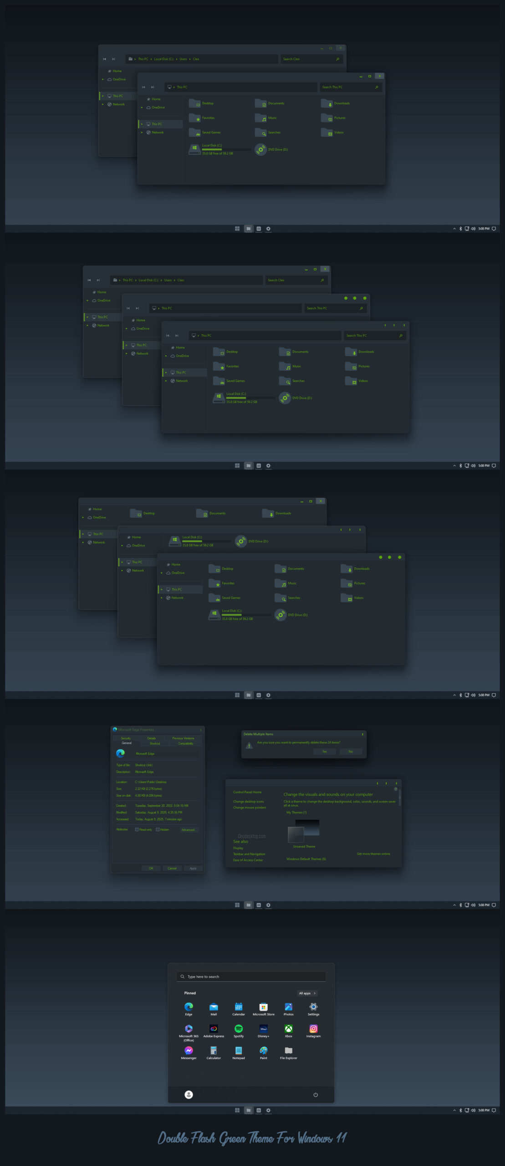This screenshot has height=1166, width=505.
Task: Enable the Read-only attribute checkbox
Action: [x=137, y=830]
